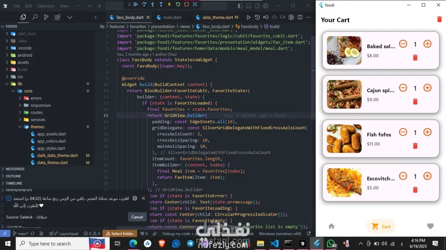Screen dimensions: 446x250
Task: Delete Cajun spiced item from cart
Action: tap(415, 102)
